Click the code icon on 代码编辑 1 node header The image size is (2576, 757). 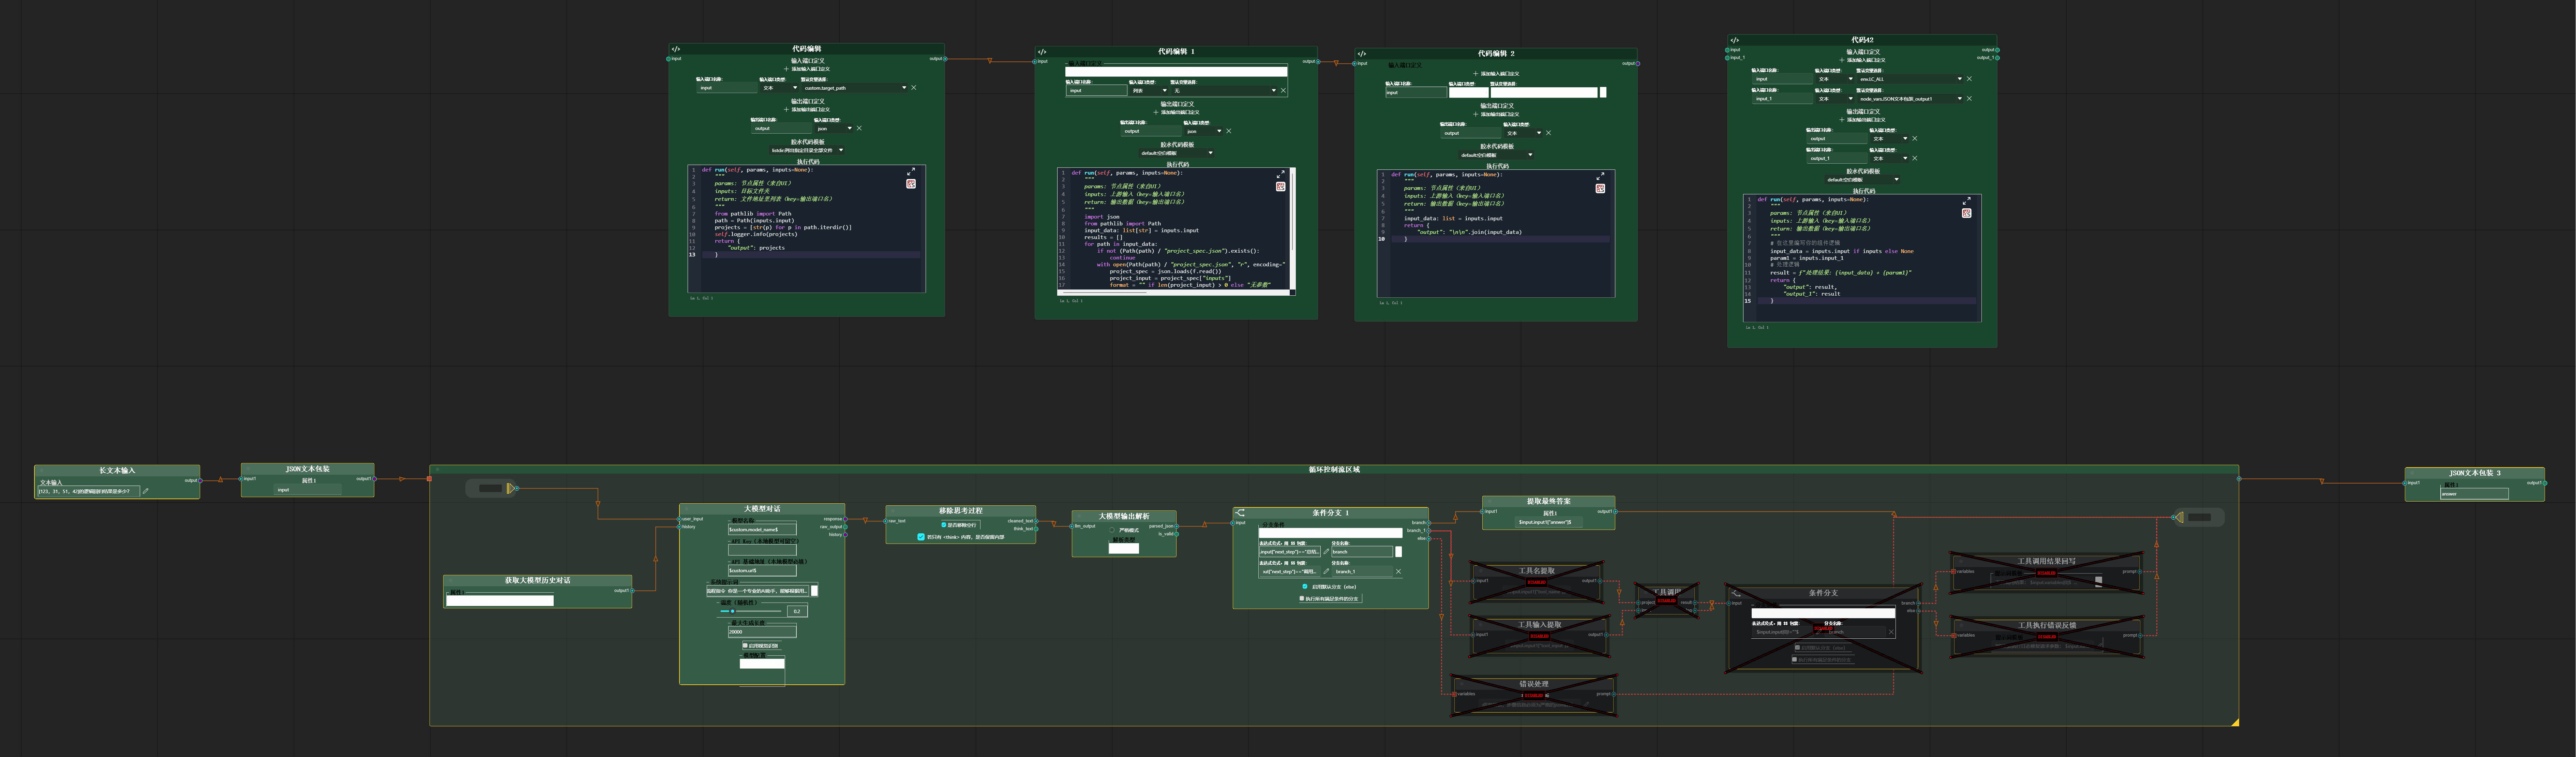[1042, 52]
